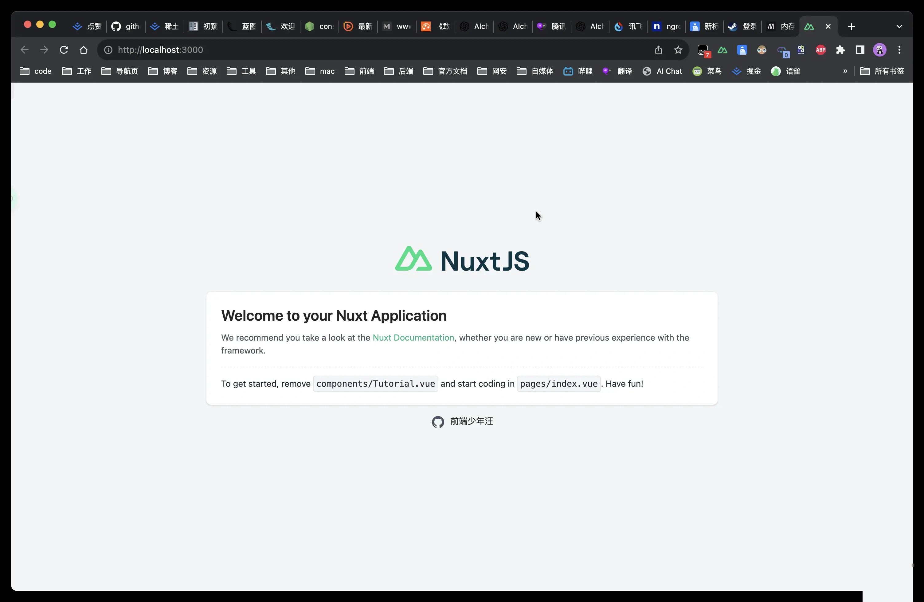Open Chrome's three-dot menu

[x=899, y=50]
